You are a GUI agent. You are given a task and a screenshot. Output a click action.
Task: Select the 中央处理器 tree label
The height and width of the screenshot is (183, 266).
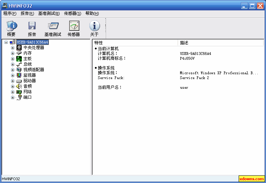(x=34, y=48)
